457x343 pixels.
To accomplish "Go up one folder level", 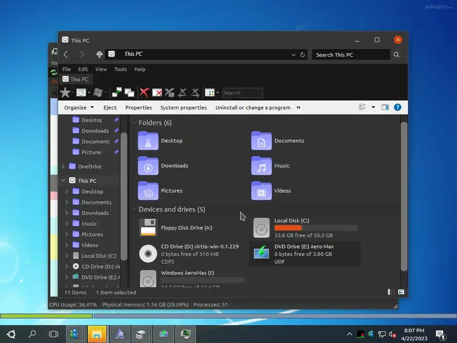I will click(x=100, y=54).
